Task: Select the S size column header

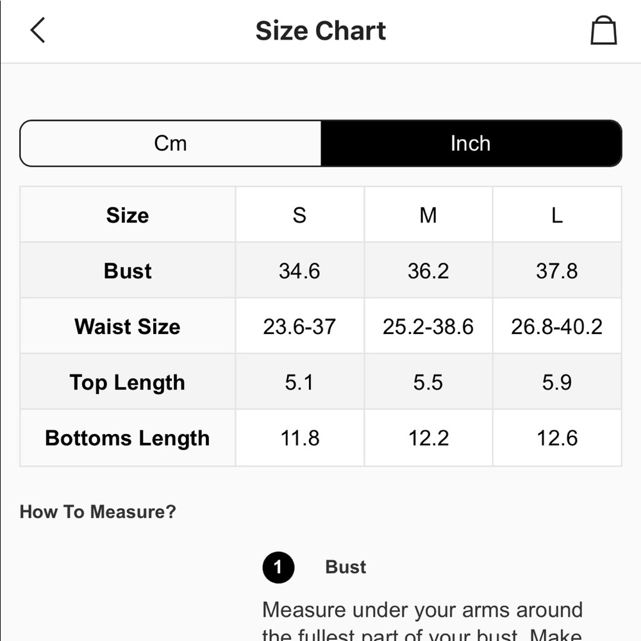Action: point(299,215)
